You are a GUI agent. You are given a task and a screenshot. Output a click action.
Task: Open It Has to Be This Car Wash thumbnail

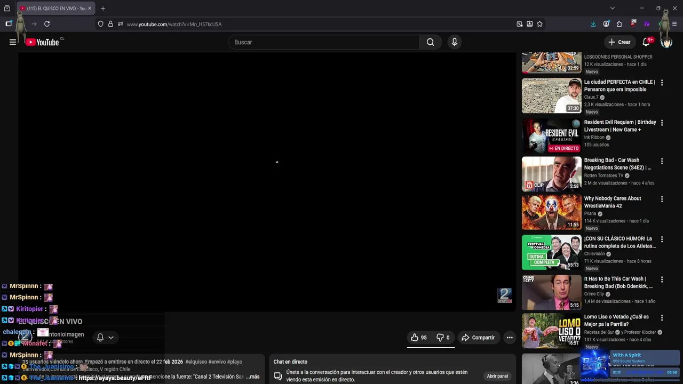[551, 292]
